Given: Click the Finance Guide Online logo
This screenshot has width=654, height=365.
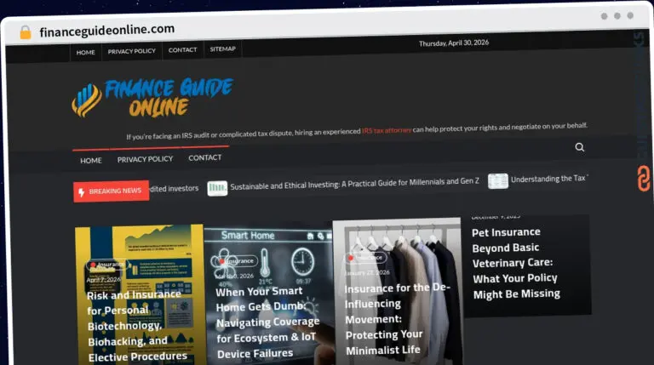Looking at the screenshot, I should tap(152, 97).
